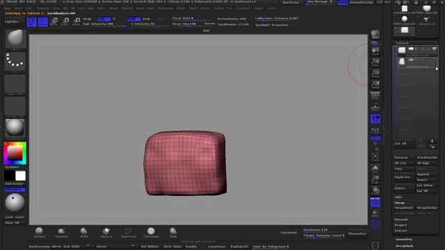
Task: Adjust the Rgb Intensity slider
Action: pyautogui.click(x=104, y=24)
